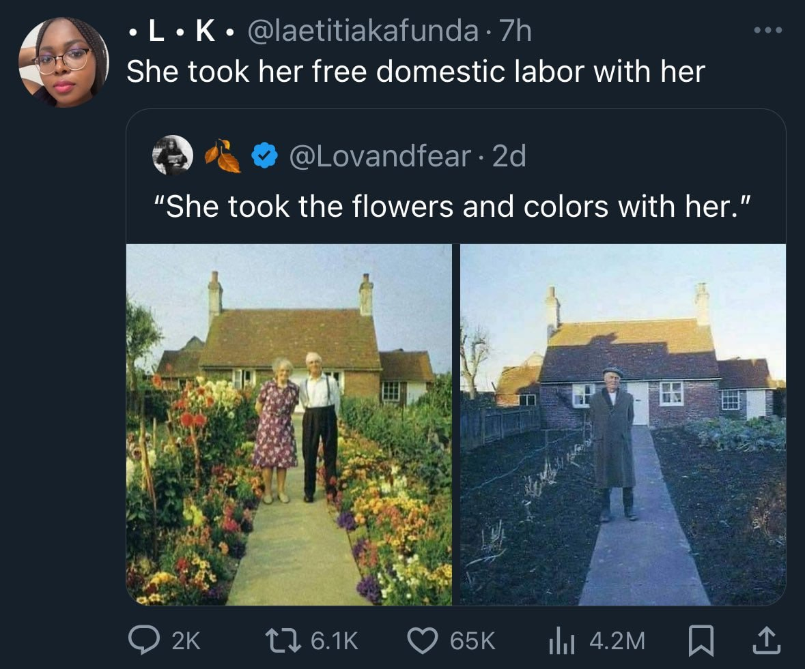Open the photo of man standing alone
Screen dimensions: 805x669
click(x=623, y=424)
